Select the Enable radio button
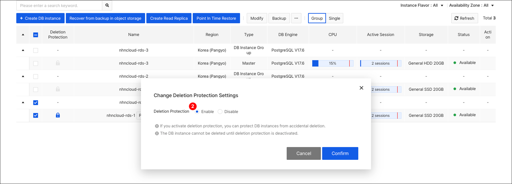 click(197, 111)
